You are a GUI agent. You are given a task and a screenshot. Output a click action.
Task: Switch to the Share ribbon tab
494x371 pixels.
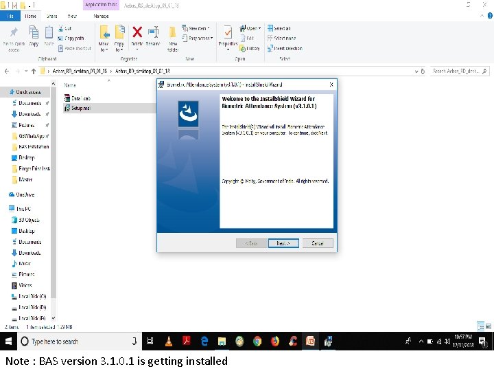click(x=51, y=16)
